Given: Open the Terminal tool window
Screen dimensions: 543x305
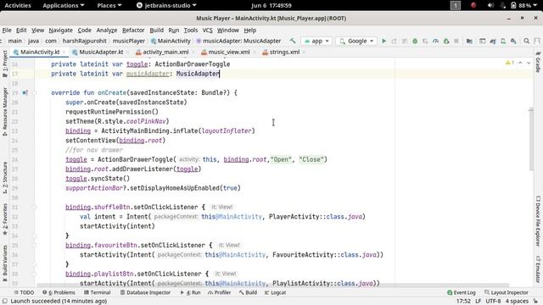Looking at the screenshot, I should (97, 292).
